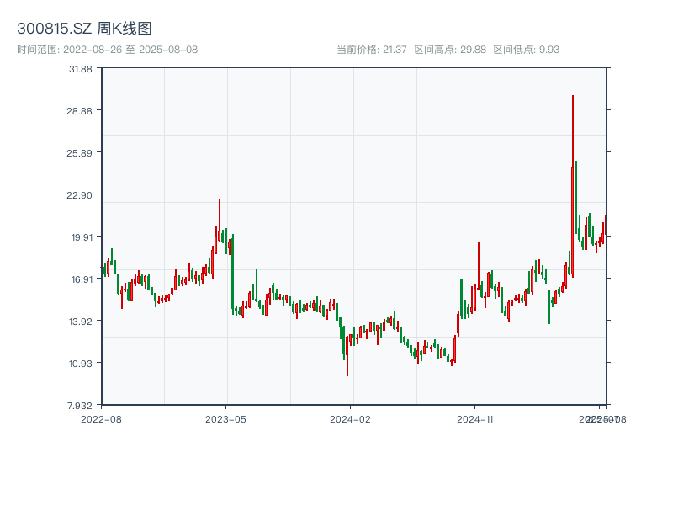This screenshot has width=673, height=505.
Task: Click x-axis label 2024-11
Action: point(474,419)
